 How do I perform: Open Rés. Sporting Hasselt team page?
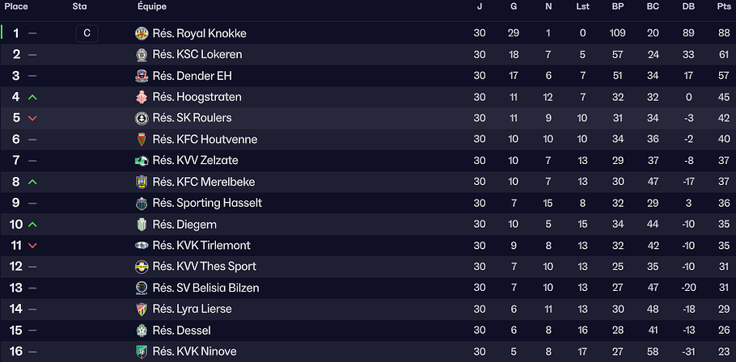pyautogui.click(x=207, y=203)
